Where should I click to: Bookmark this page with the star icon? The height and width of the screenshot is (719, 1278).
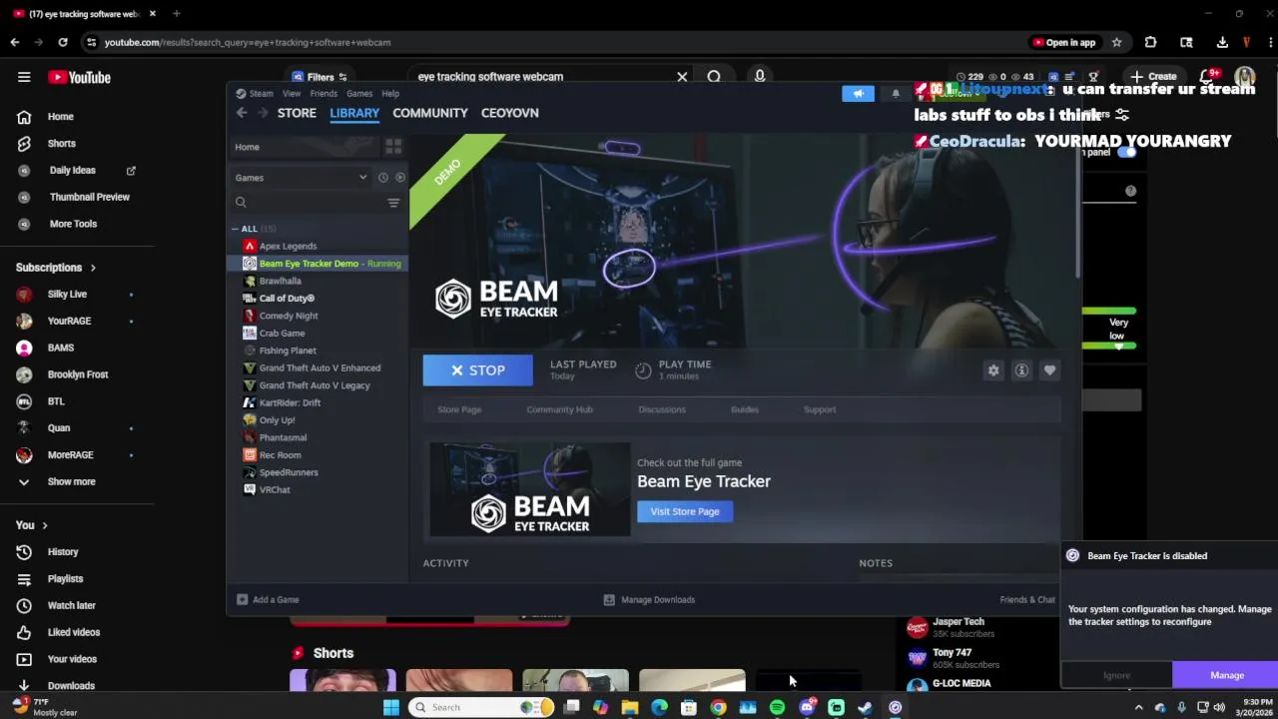pos(1116,42)
